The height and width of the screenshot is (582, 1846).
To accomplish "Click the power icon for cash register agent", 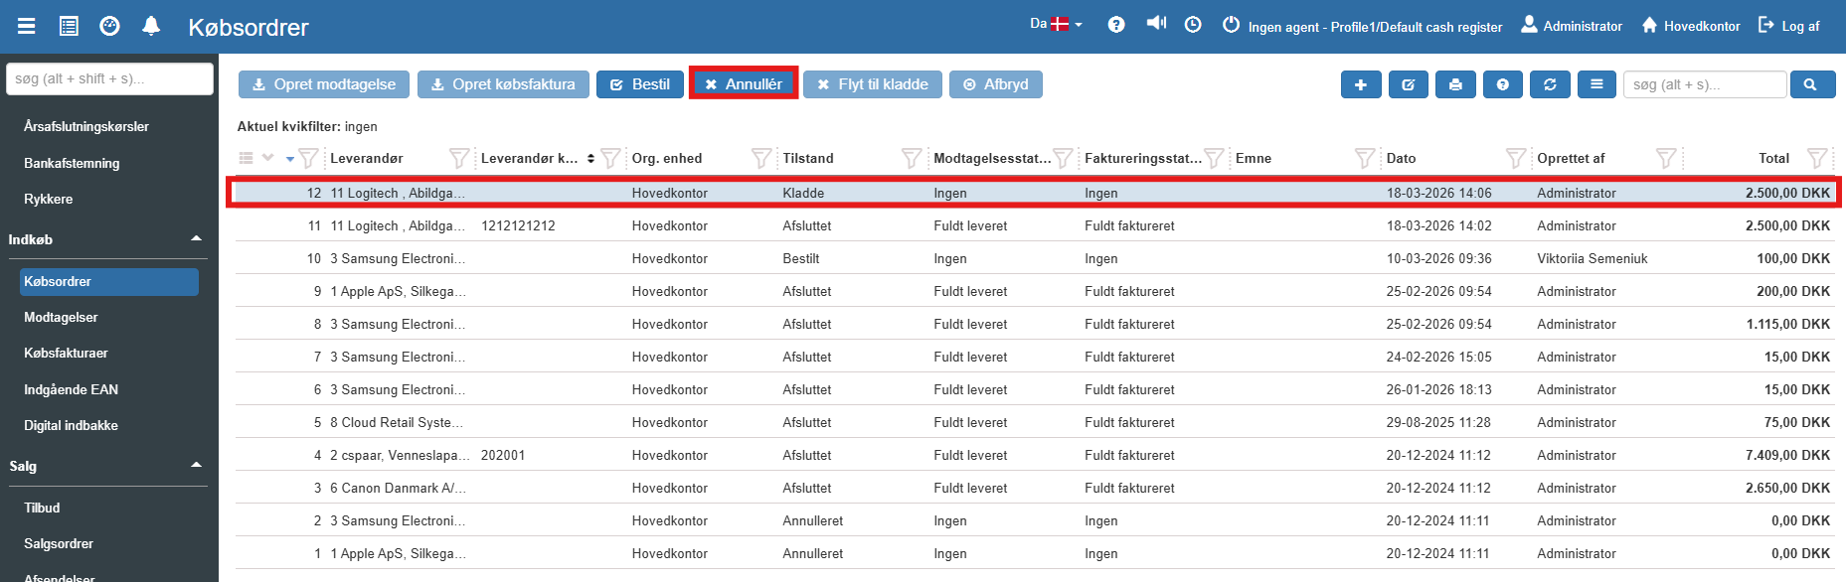I will [x=1231, y=25].
